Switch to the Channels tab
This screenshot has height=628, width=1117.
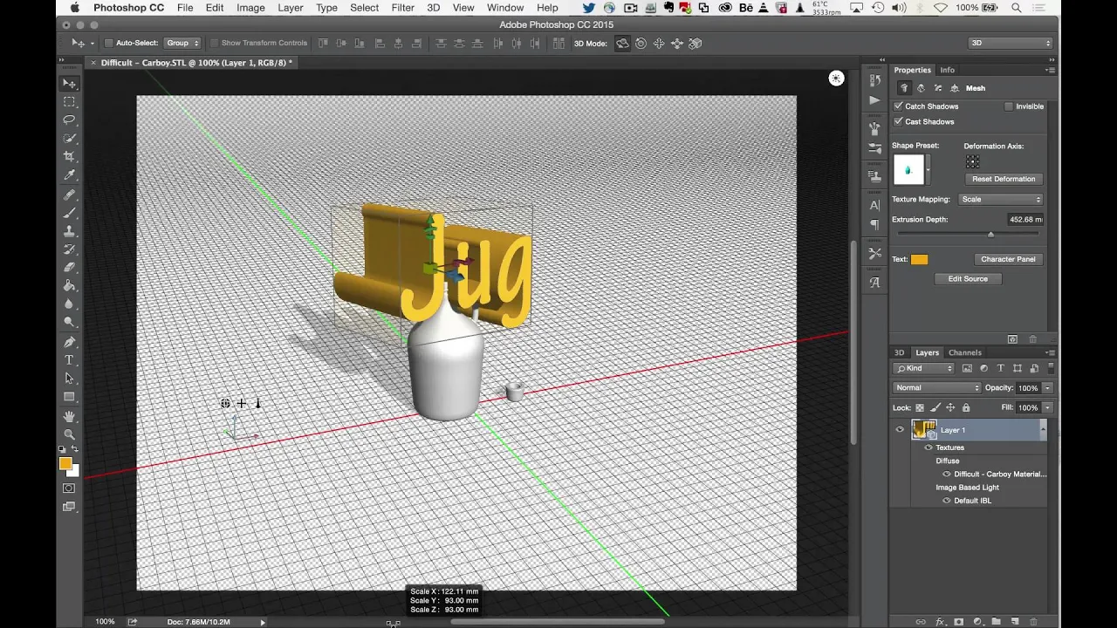point(965,352)
